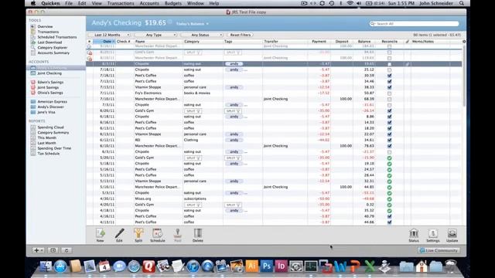The height and width of the screenshot is (278, 495).
Task: Open Accounts Summary in sidebar
Action: point(53,53)
